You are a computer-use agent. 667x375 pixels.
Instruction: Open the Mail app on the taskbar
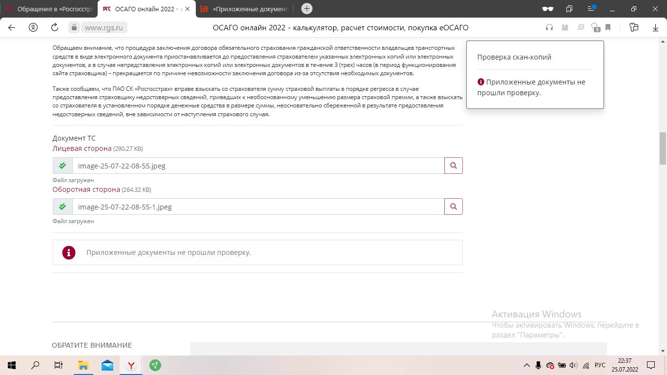[107, 365]
